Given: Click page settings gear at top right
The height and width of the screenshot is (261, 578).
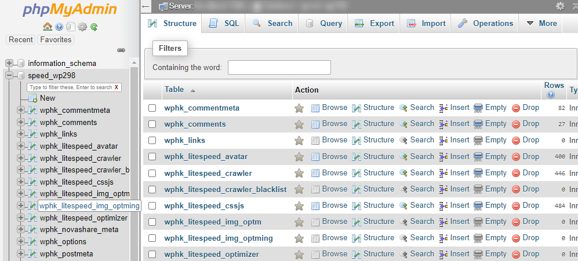Looking at the screenshot, I should [560, 6].
